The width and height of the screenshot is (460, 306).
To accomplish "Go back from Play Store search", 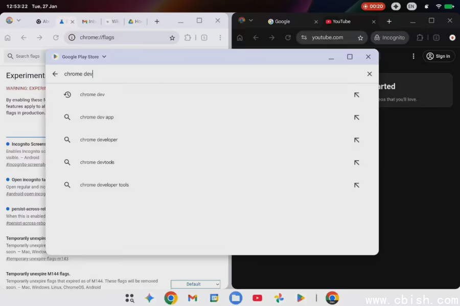I will (55, 74).
